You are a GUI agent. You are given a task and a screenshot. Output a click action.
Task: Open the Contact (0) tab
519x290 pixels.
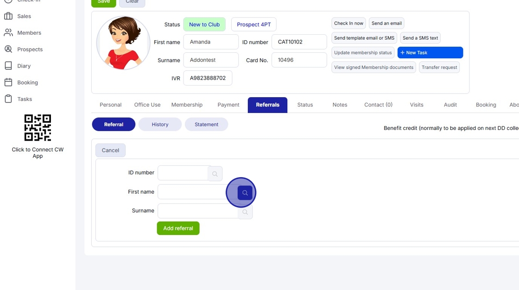[378, 105]
